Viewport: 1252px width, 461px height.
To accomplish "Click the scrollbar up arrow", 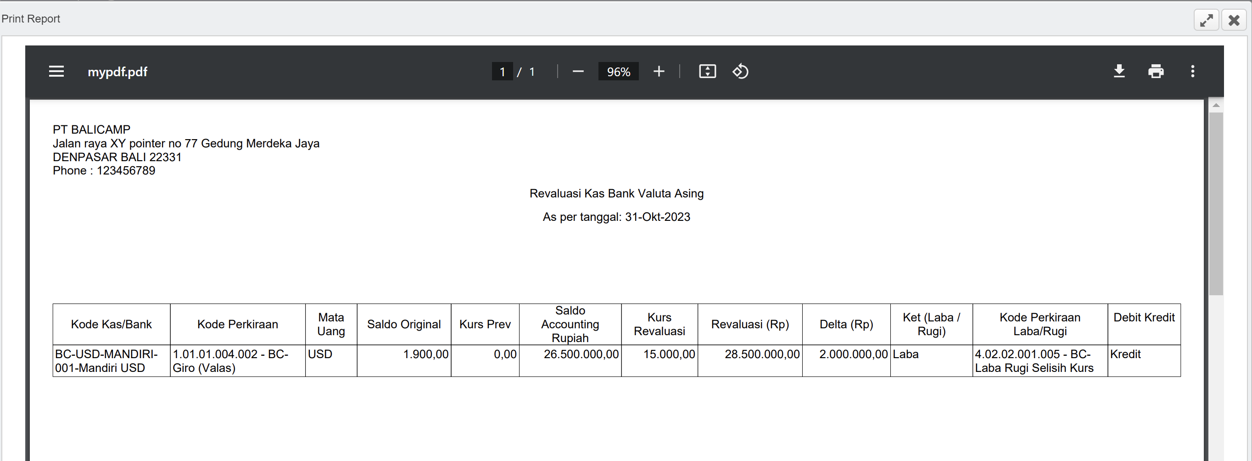I will 1216,106.
